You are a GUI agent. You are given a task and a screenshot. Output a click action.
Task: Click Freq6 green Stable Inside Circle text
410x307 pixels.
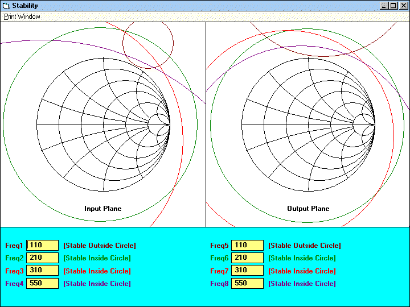click(x=302, y=258)
